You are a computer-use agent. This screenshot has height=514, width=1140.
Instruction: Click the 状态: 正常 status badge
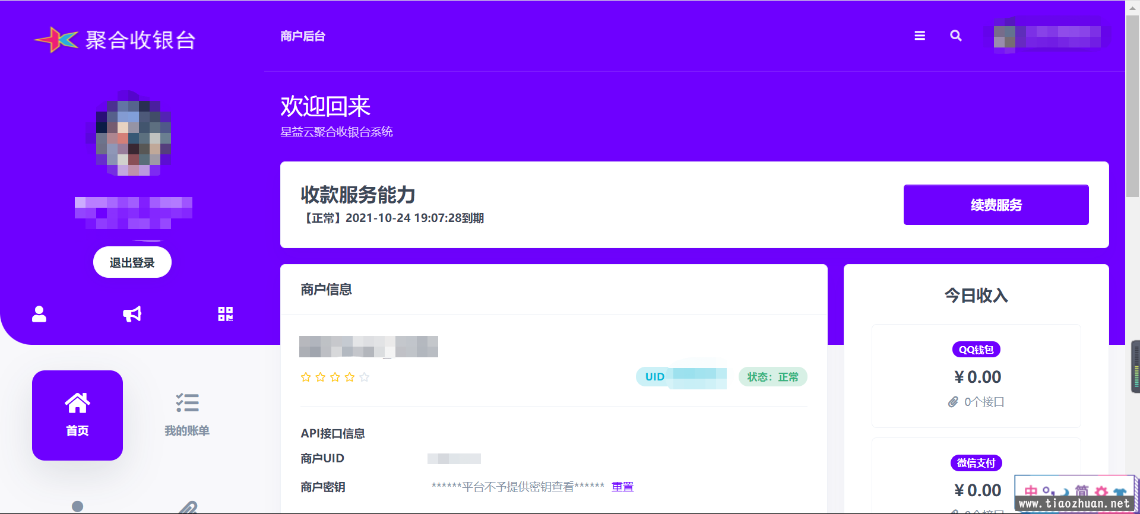pos(772,377)
